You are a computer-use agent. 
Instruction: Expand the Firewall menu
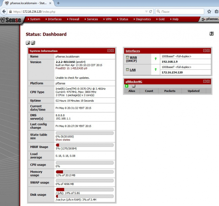74,19
